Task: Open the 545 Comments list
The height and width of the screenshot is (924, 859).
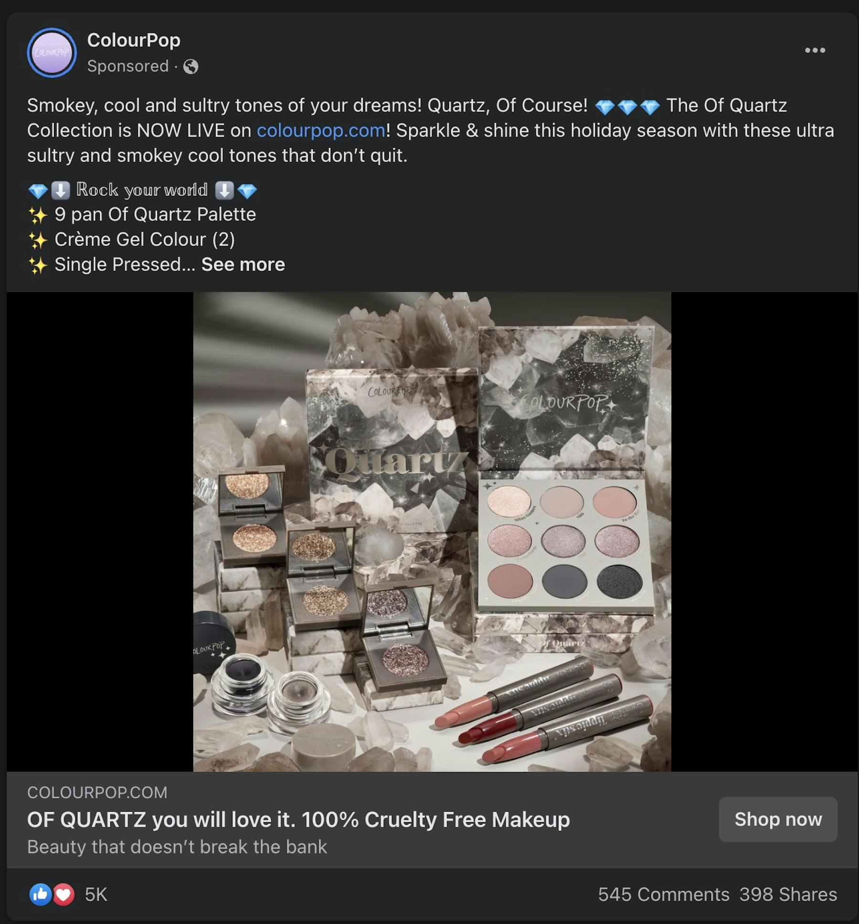Action: tap(663, 894)
